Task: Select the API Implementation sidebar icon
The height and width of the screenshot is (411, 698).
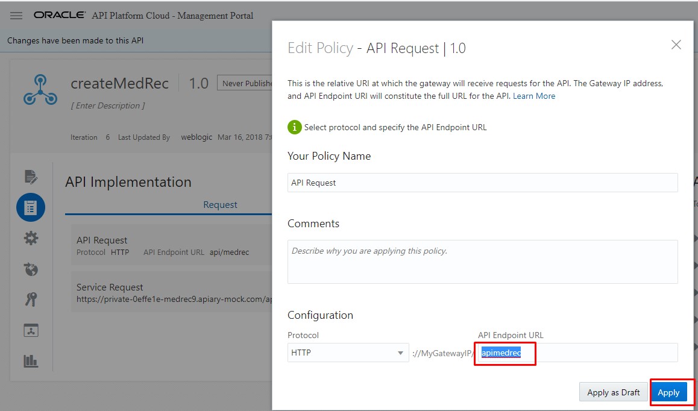Action: point(31,207)
